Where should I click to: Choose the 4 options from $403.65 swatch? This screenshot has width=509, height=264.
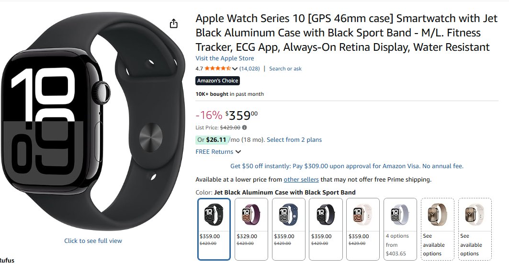click(400, 229)
